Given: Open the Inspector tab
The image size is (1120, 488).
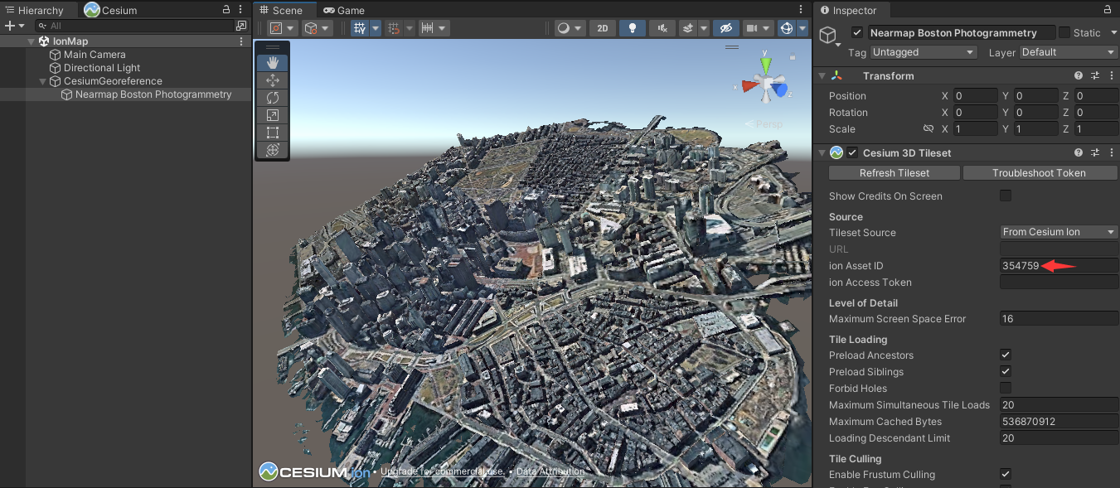Looking at the screenshot, I should tap(856, 10).
